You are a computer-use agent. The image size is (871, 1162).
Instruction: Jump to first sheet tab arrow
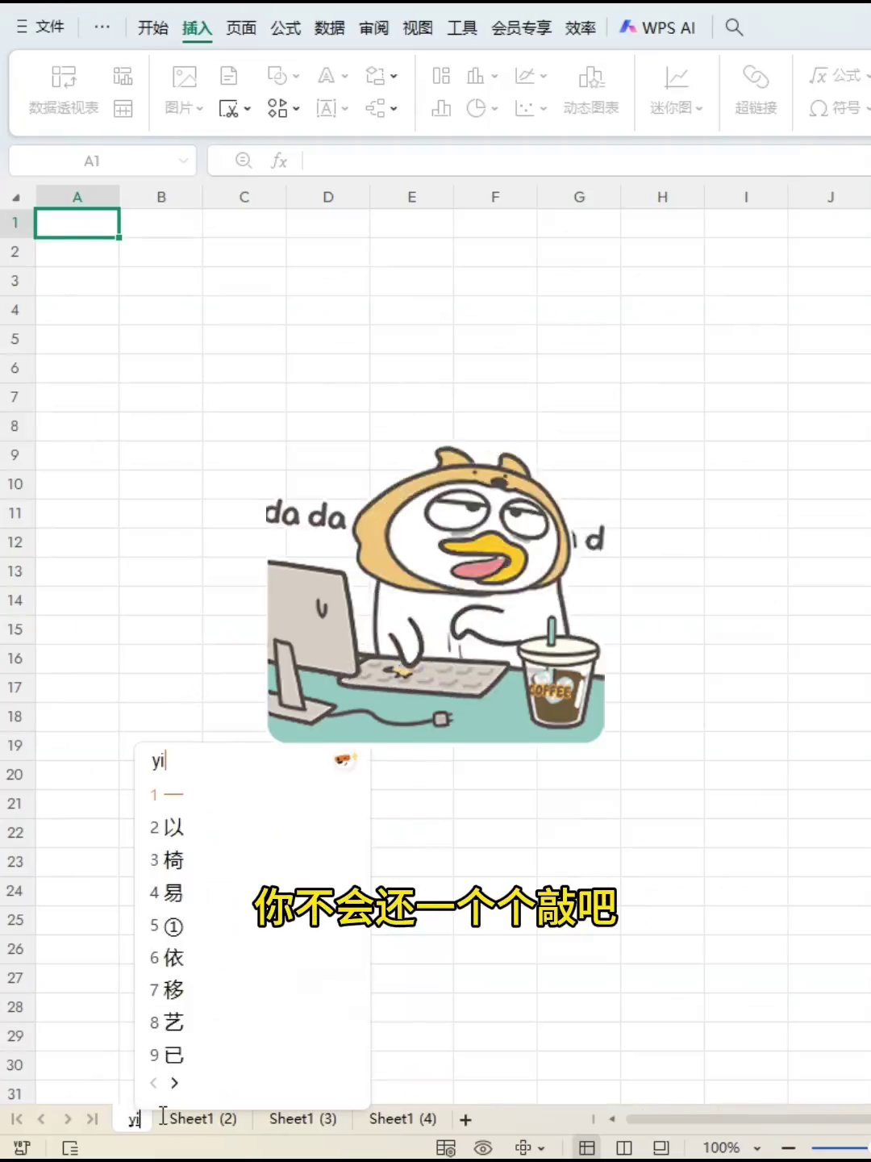(16, 1119)
